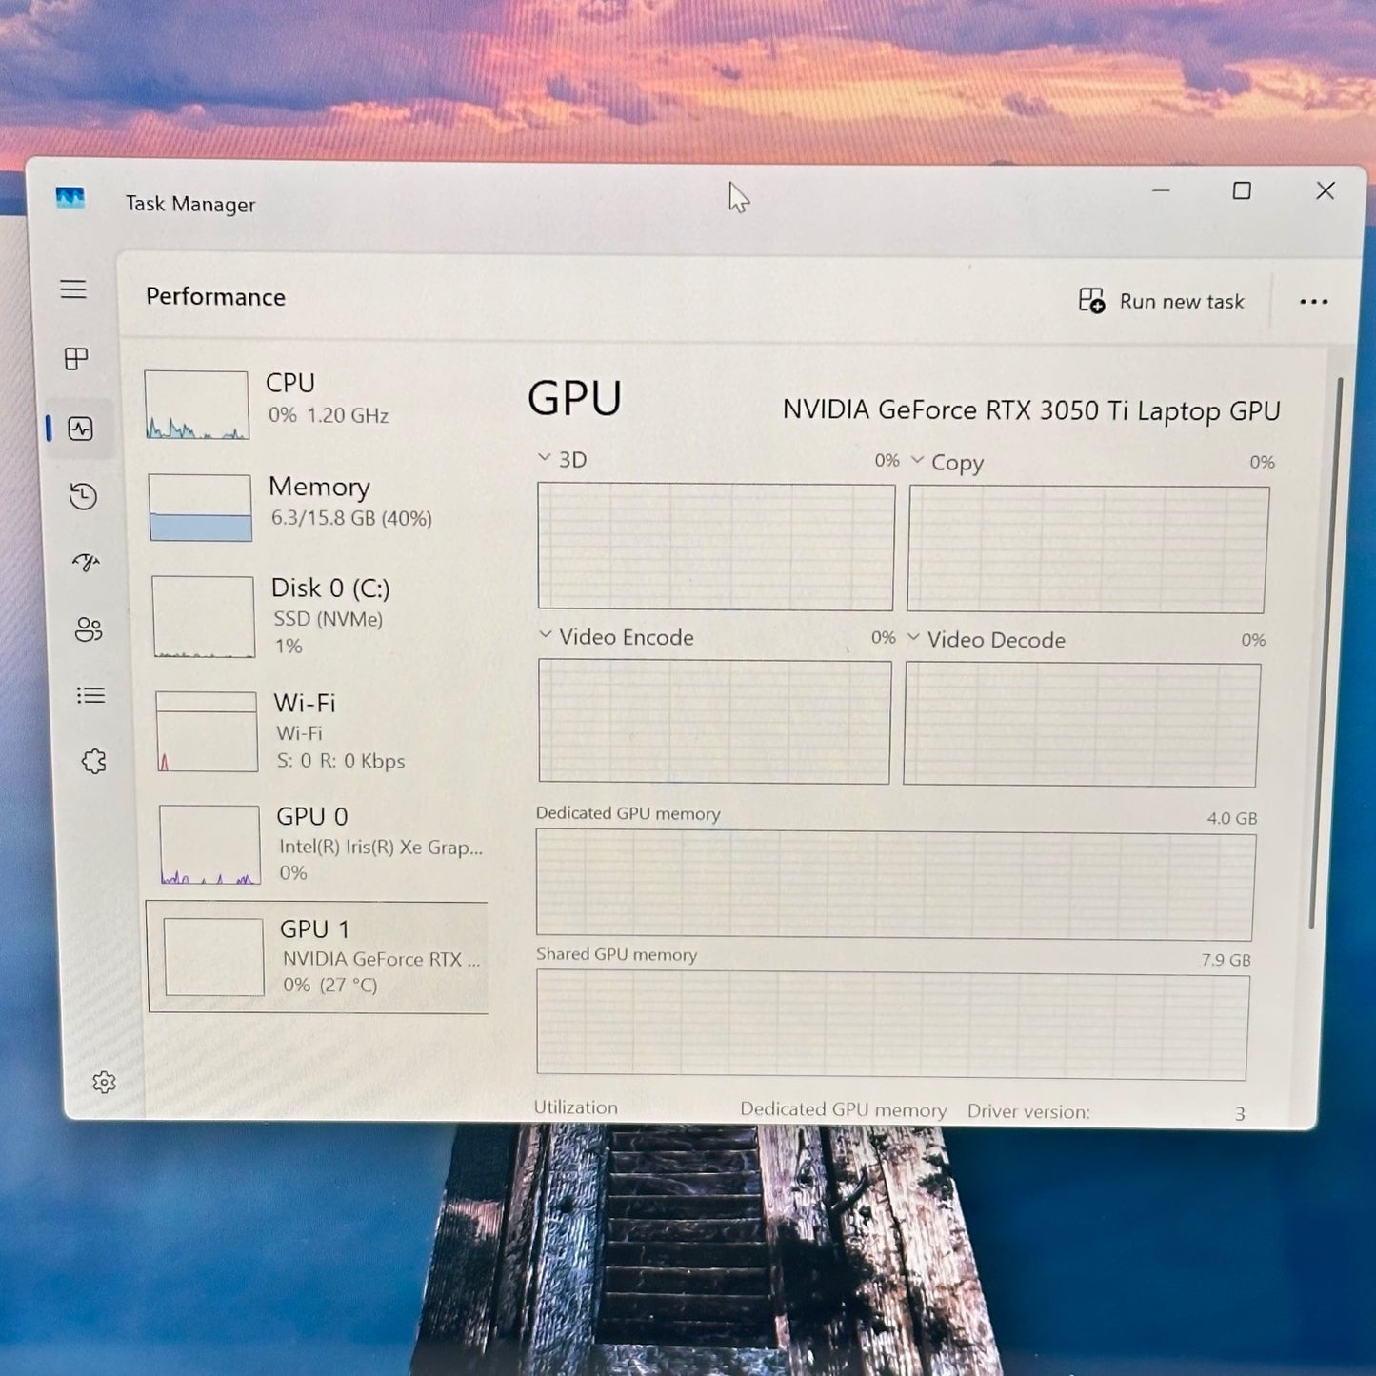This screenshot has height=1376, width=1376.
Task: Expand the 3D engine graph dropdown
Action: [x=545, y=458]
